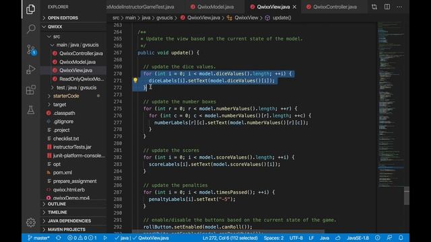Collapse the src folder
431x242 pixels.
click(57, 36)
